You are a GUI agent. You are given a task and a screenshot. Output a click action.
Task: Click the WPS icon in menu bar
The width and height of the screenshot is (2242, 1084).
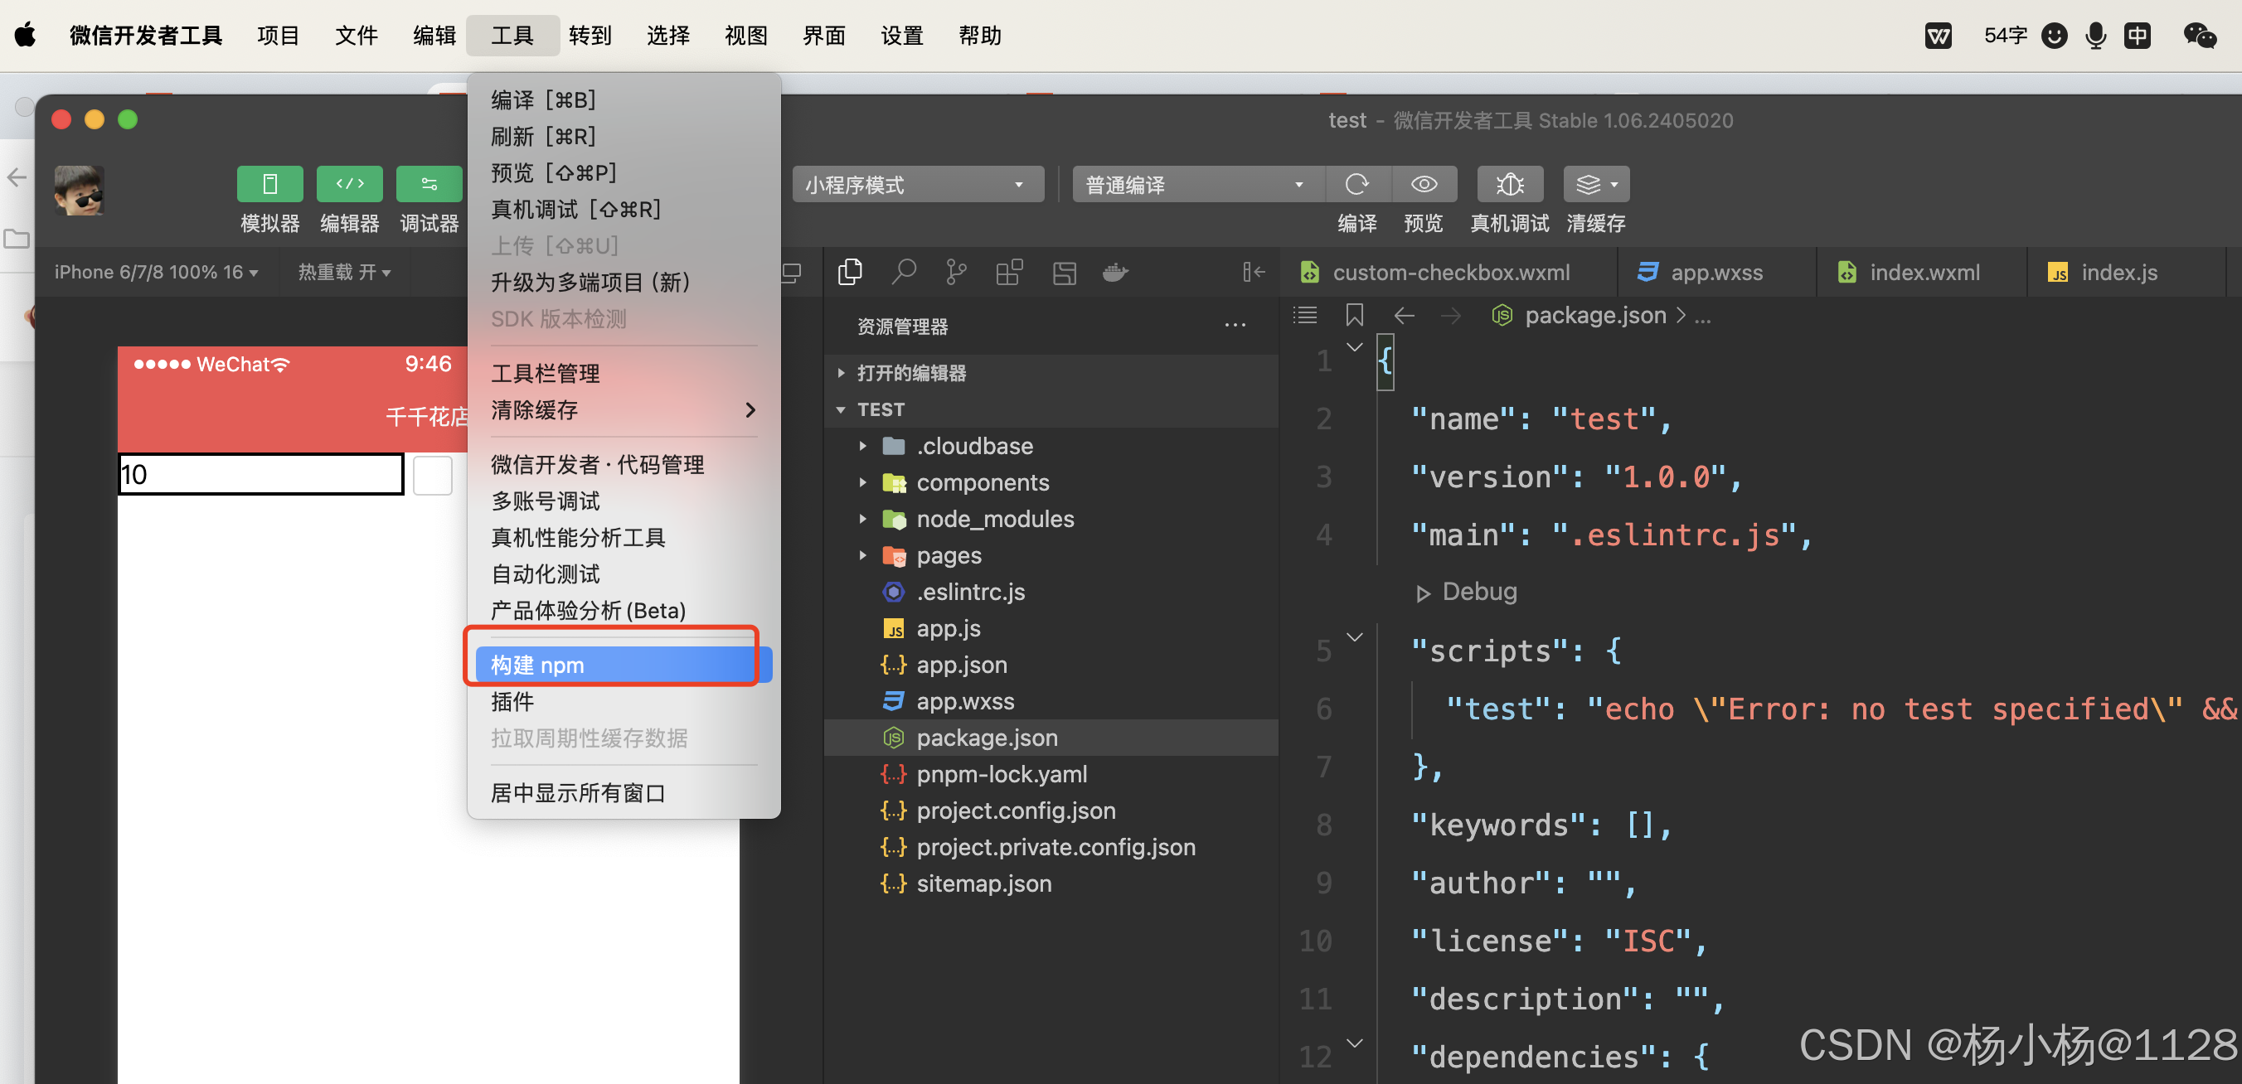click(1939, 36)
